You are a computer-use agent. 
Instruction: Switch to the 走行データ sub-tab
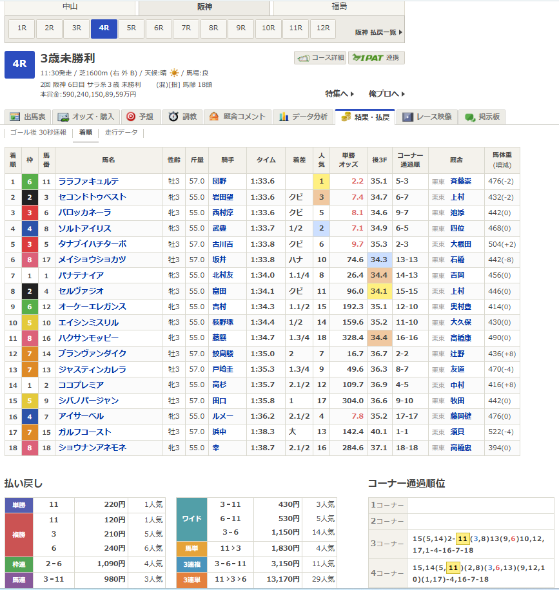[x=121, y=133]
